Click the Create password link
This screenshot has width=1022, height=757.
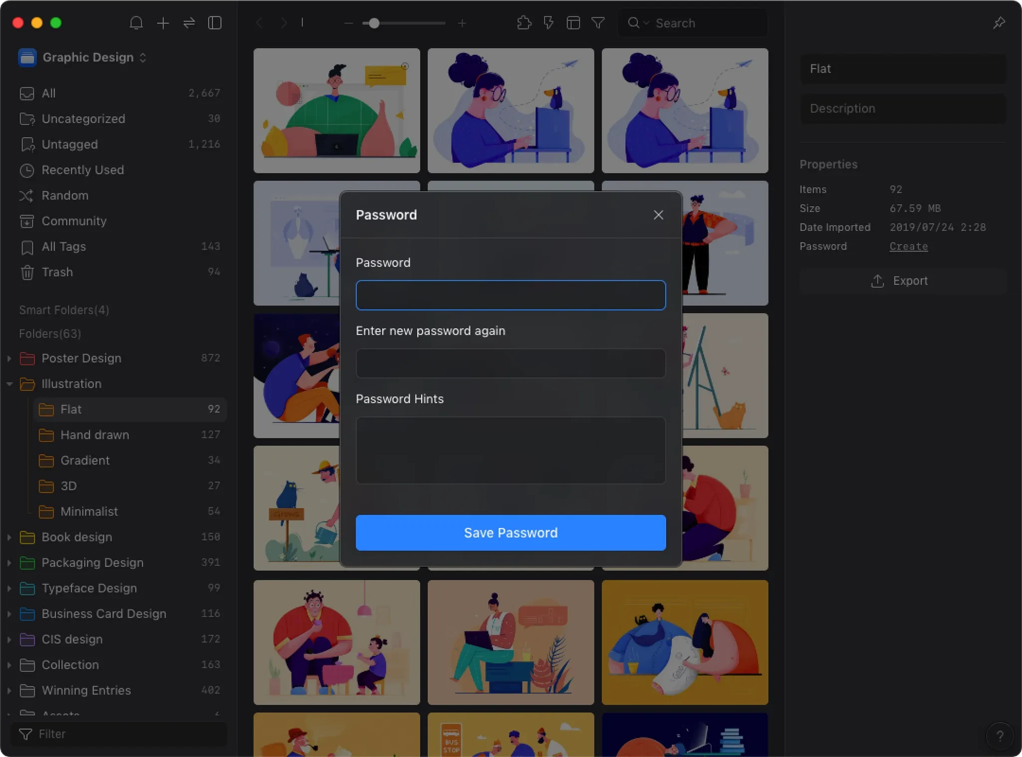908,247
